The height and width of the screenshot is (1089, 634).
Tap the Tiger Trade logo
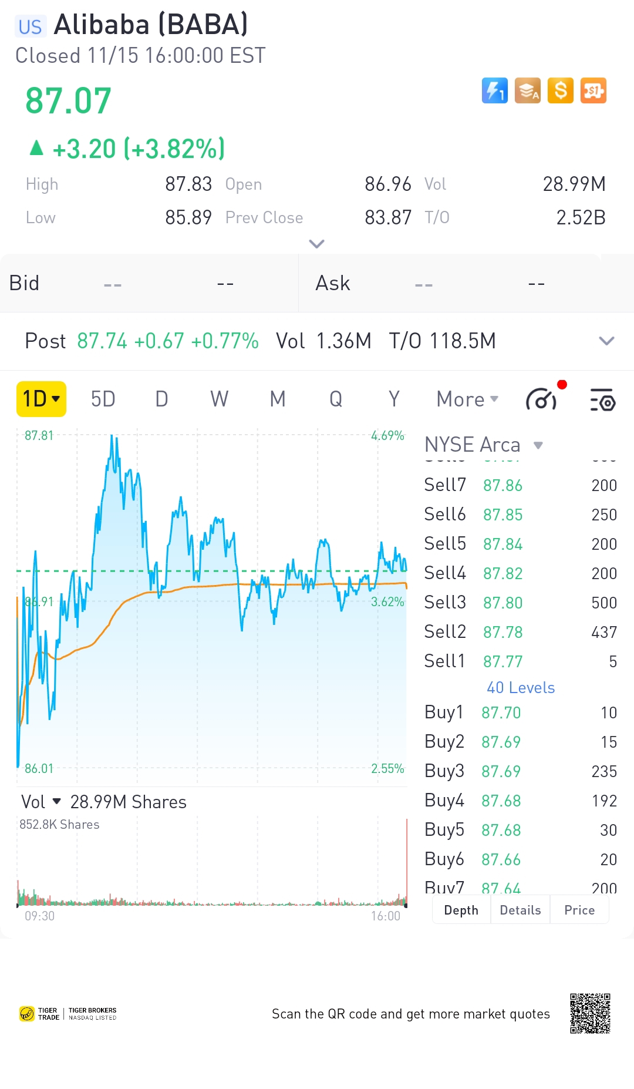pyautogui.click(x=68, y=1014)
